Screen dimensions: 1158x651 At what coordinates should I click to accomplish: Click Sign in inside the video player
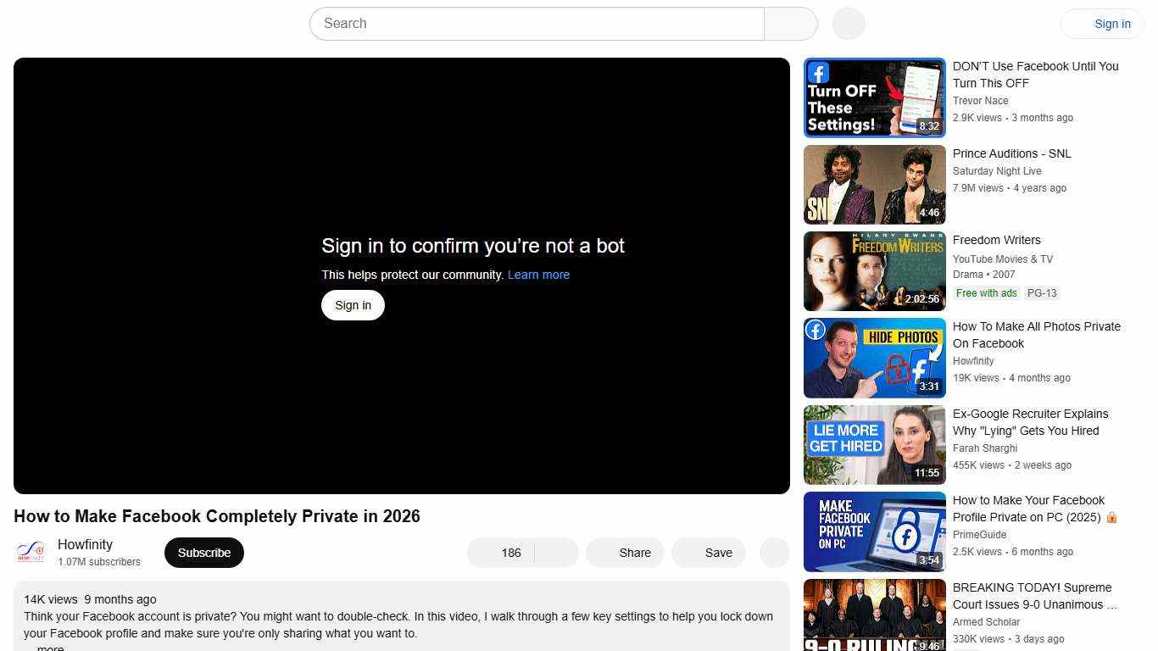pyautogui.click(x=353, y=305)
